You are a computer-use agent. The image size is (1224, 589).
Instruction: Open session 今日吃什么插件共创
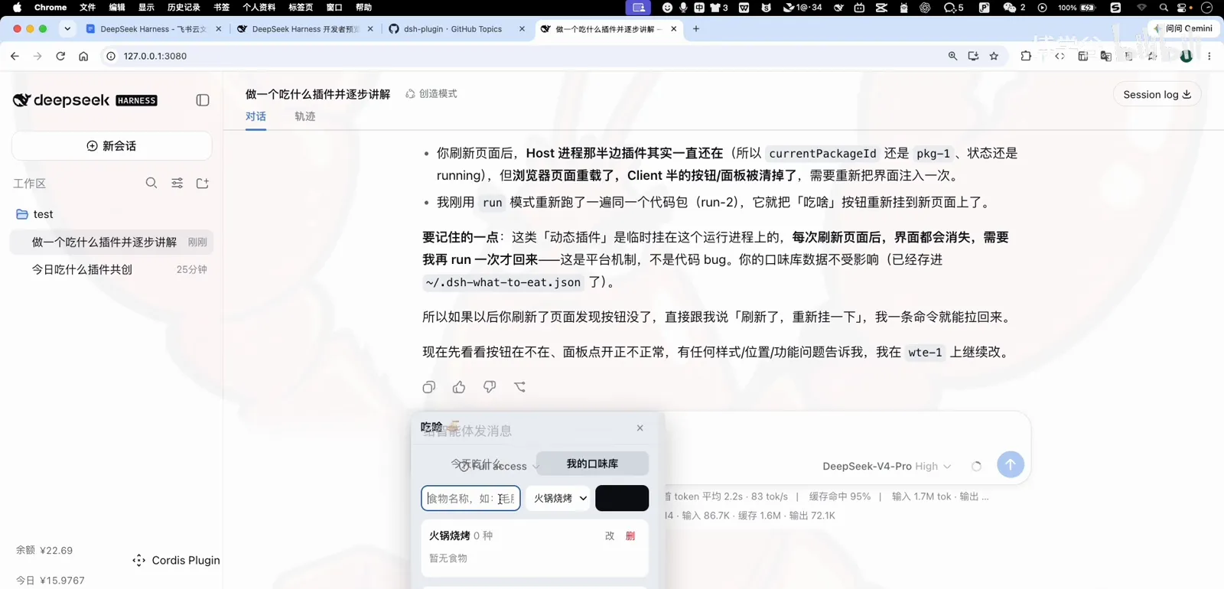coord(112,269)
